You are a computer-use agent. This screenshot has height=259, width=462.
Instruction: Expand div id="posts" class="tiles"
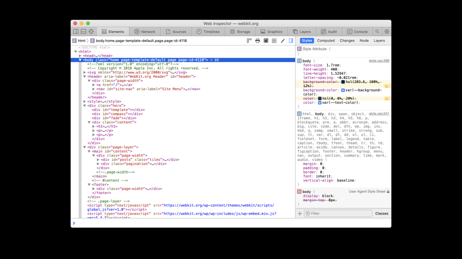tap(98, 160)
